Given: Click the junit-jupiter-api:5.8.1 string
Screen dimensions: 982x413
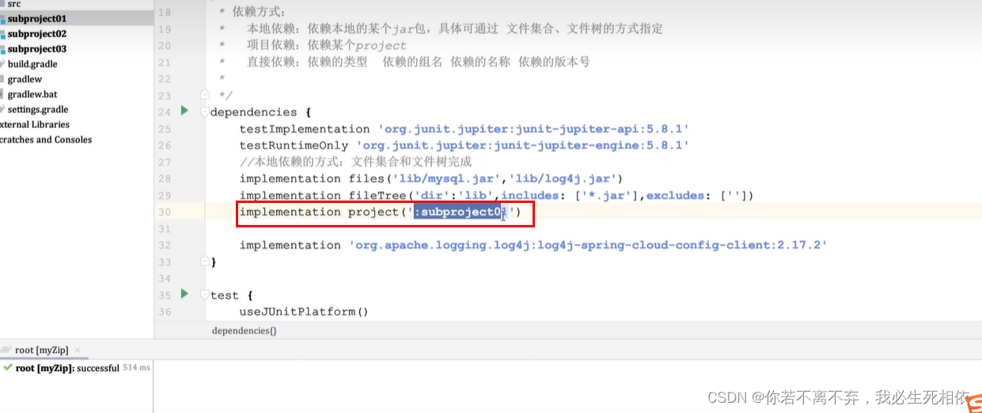Looking at the screenshot, I should point(534,129).
